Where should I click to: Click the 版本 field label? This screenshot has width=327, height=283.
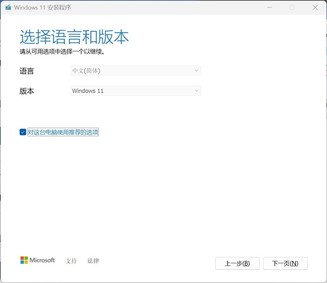click(x=27, y=91)
